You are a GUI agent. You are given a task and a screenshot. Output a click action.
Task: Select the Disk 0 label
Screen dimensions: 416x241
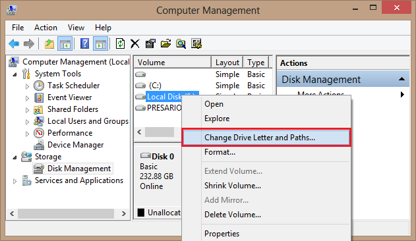coord(163,157)
